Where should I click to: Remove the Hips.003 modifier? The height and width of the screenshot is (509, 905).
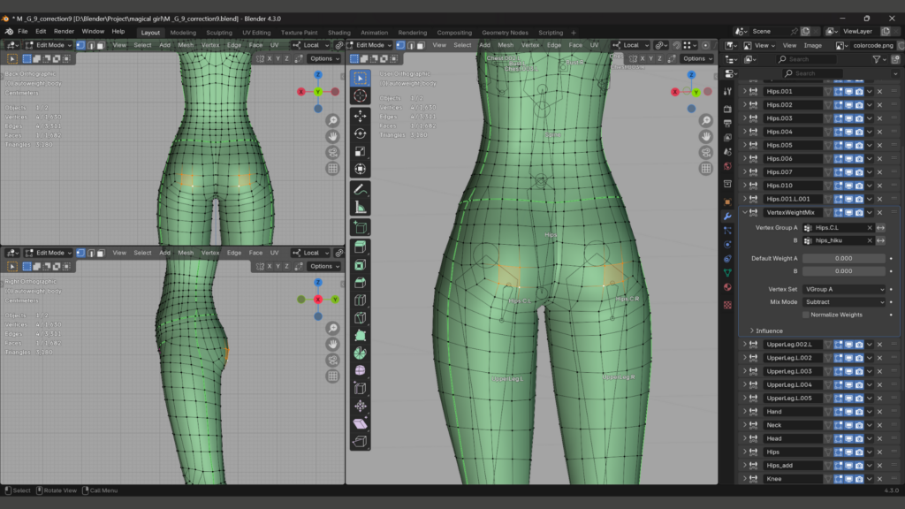[879, 118]
